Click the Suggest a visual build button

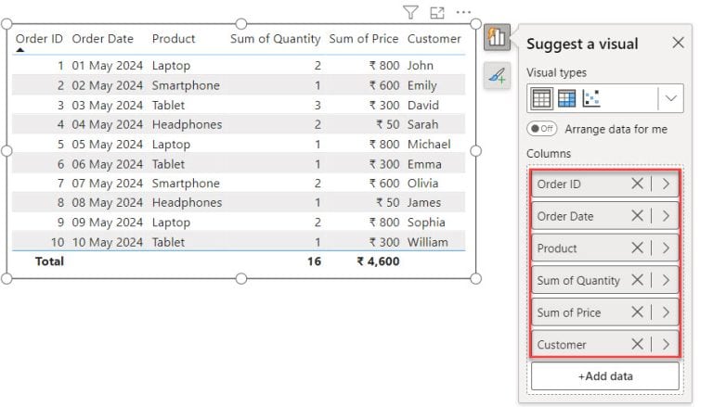pyautogui.click(x=497, y=37)
